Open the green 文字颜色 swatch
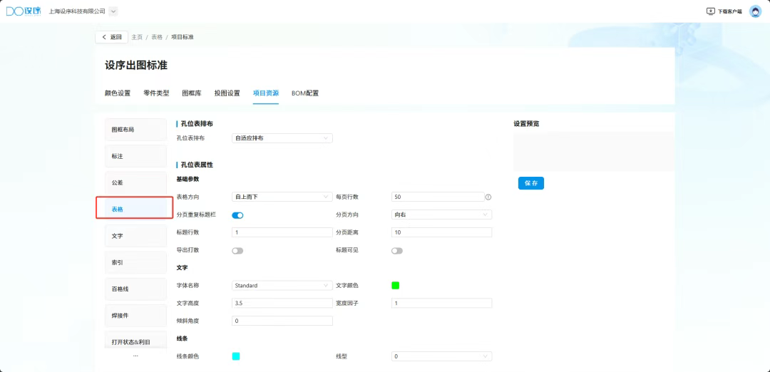The height and width of the screenshot is (372, 770). pos(395,286)
